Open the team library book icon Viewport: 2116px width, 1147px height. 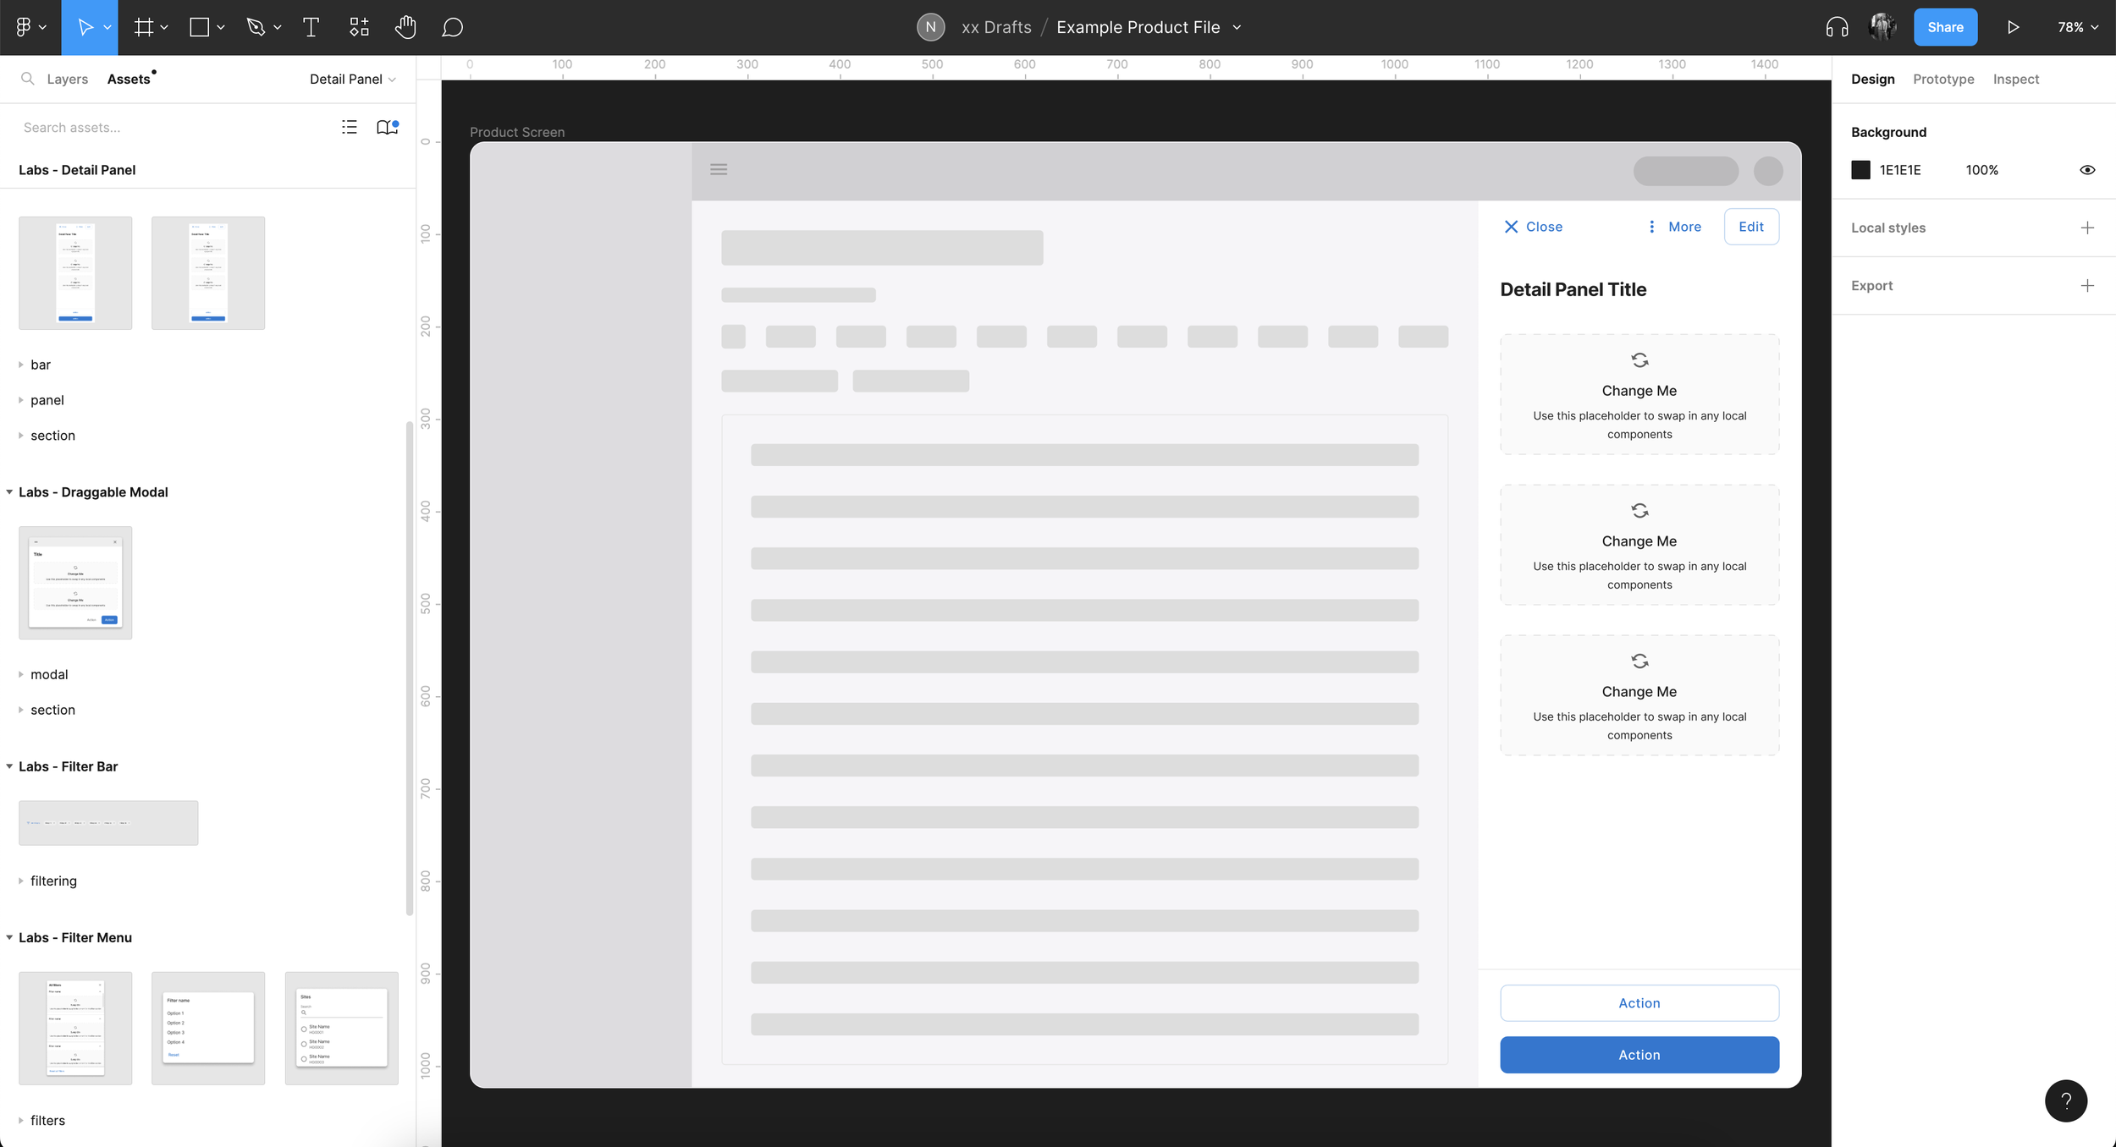point(387,127)
